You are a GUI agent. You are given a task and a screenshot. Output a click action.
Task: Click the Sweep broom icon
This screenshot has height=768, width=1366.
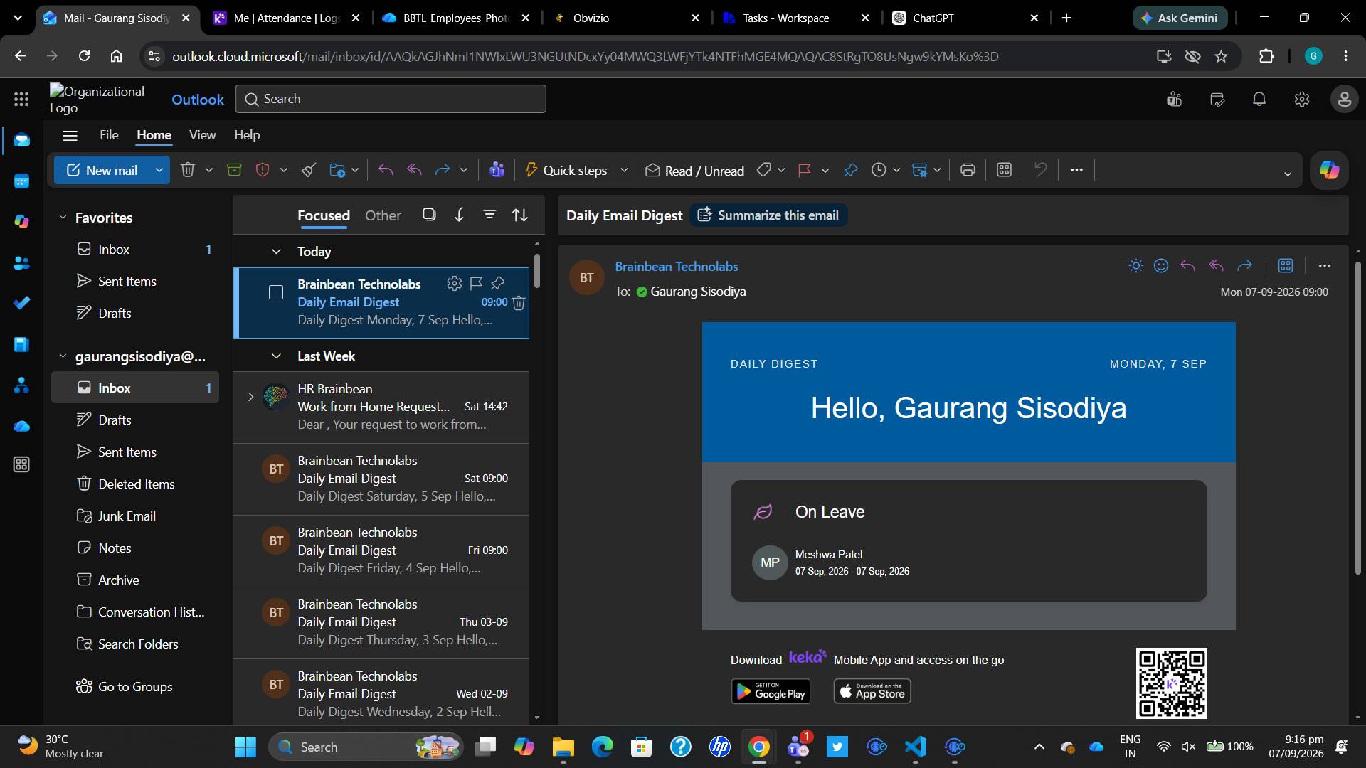(309, 170)
